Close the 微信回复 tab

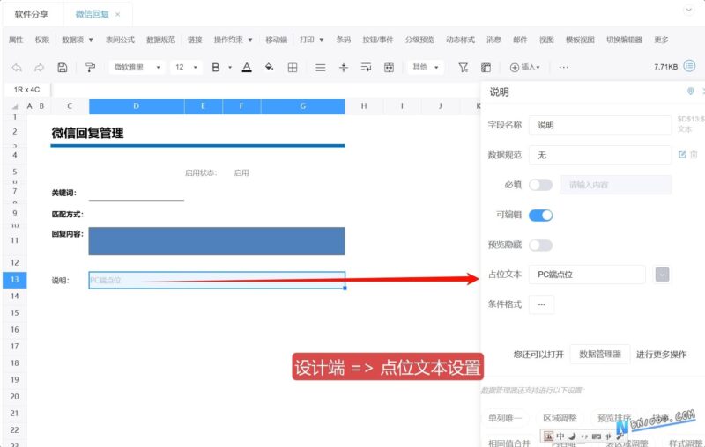(x=117, y=14)
